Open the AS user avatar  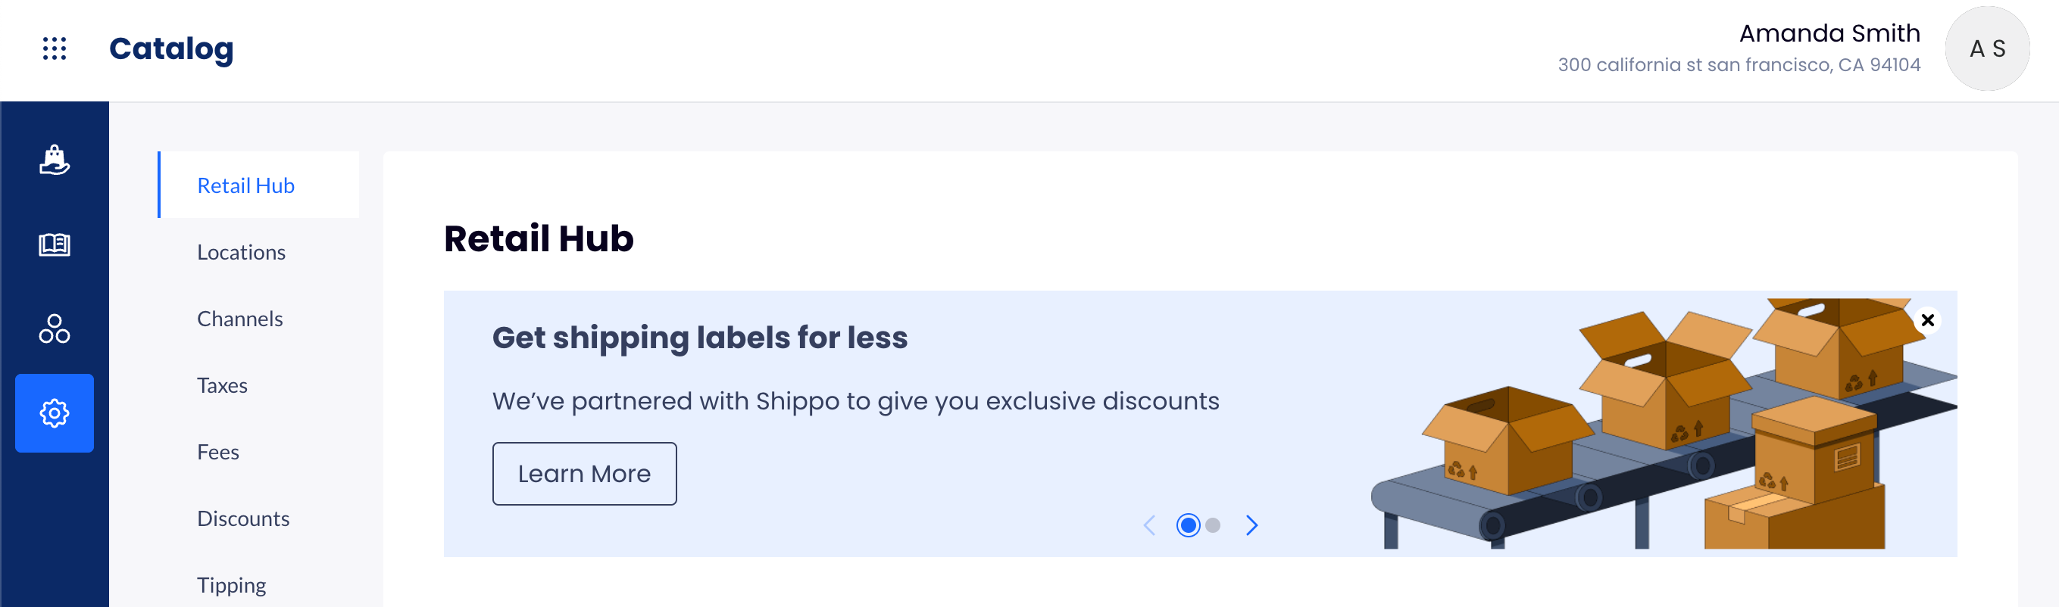point(1987,48)
